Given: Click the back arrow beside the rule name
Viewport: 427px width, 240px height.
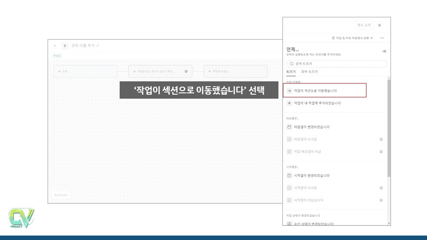Looking at the screenshot, I should [55, 45].
